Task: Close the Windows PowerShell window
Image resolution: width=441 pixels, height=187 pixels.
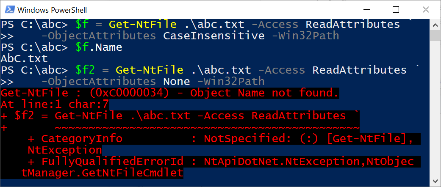Action: click(426, 10)
